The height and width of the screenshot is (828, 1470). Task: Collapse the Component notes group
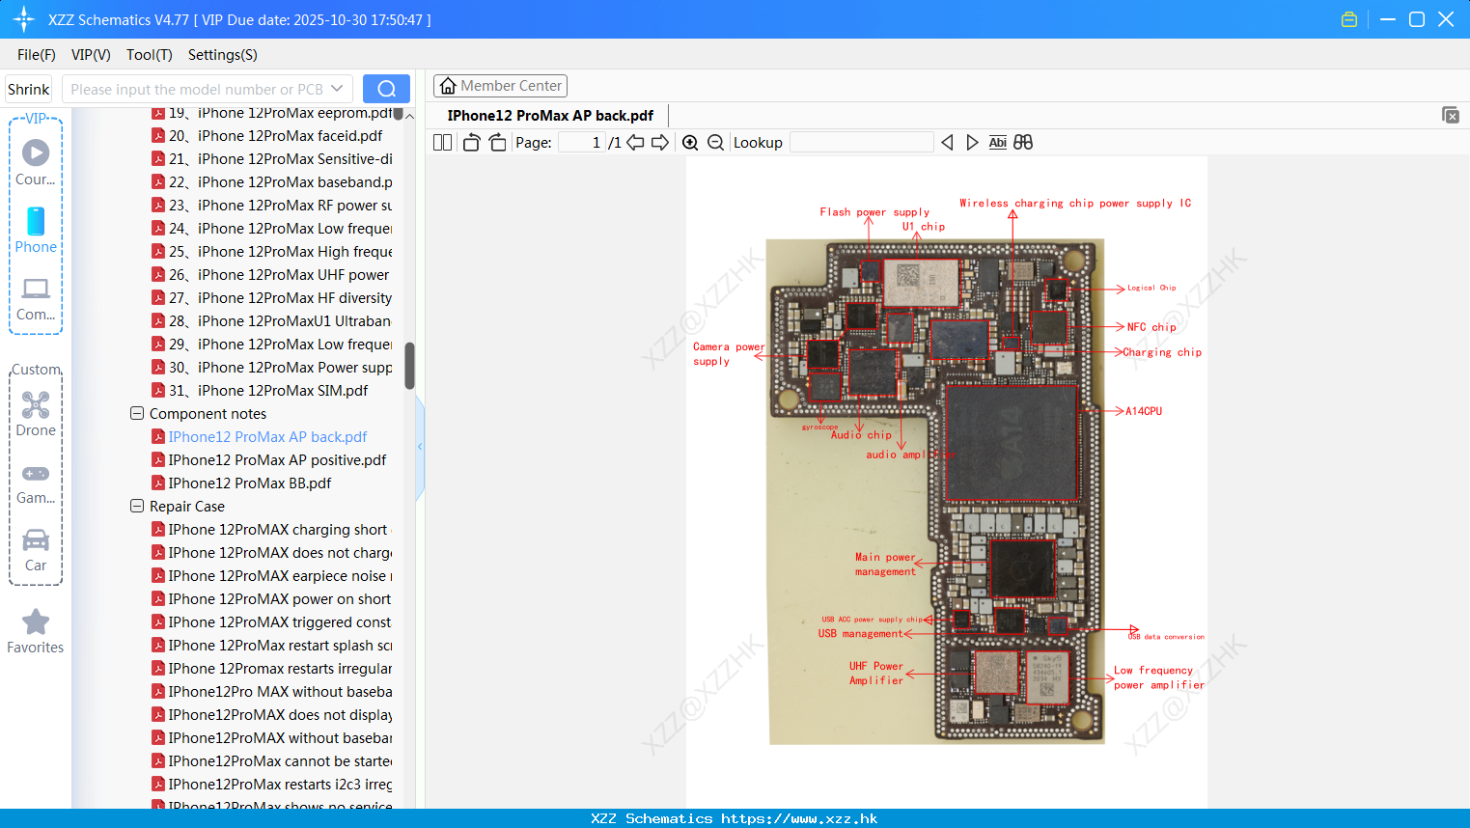(x=137, y=413)
